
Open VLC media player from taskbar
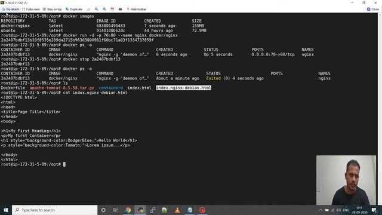click(177, 210)
